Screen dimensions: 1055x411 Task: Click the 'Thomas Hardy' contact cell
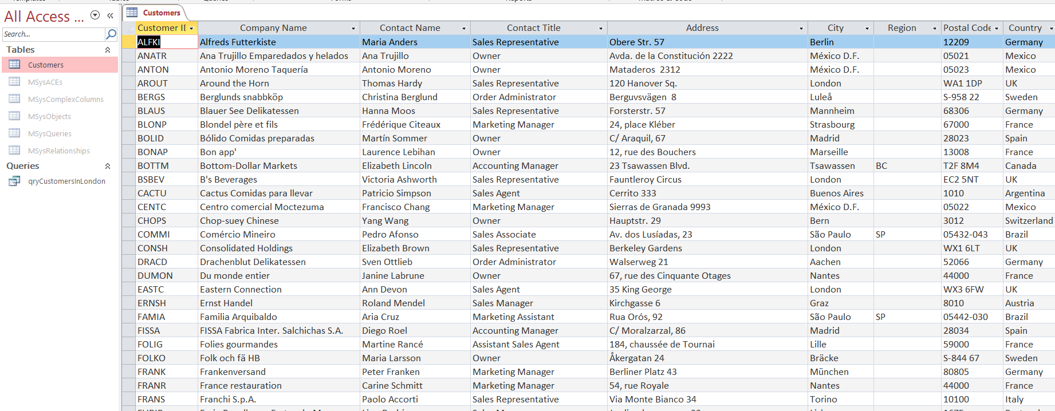coord(415,83)
